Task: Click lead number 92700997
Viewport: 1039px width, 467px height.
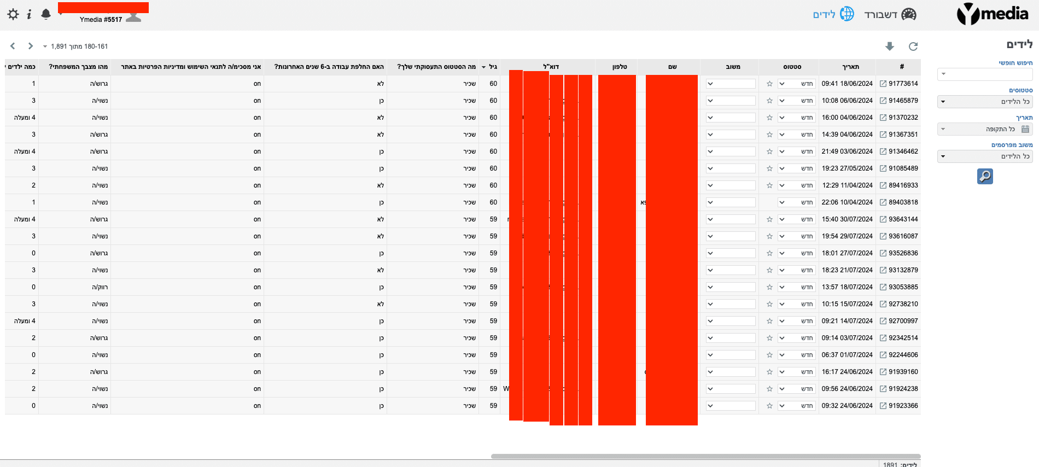Action: pos(903,321)
